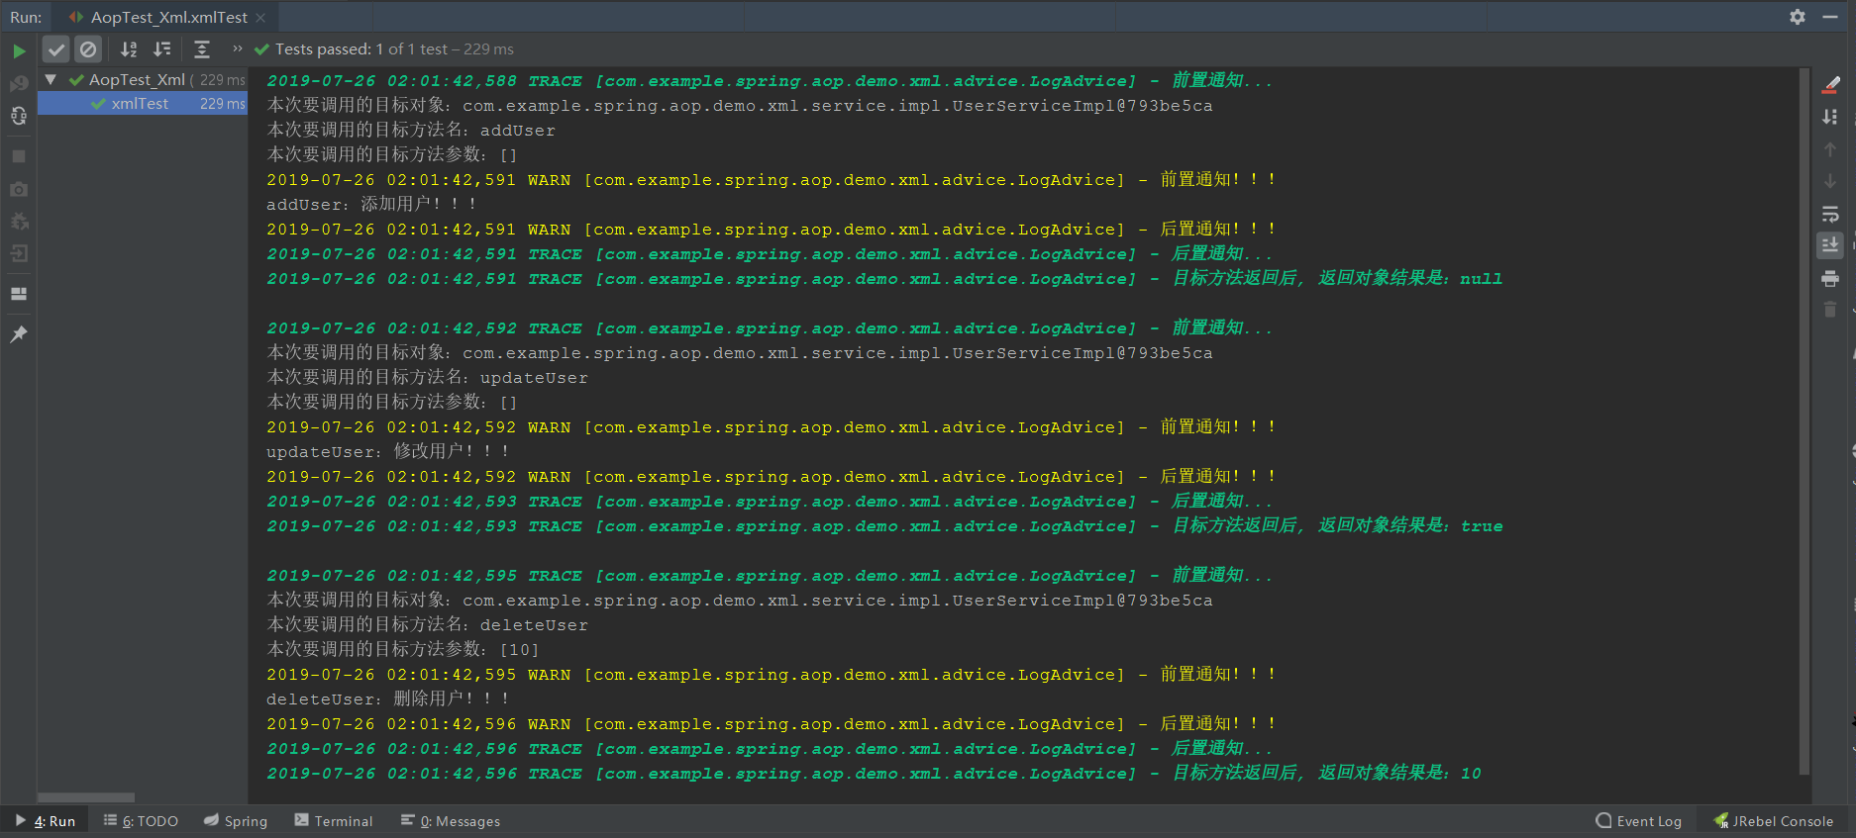
Task: Open Run window settings gear
Action: pyautogui.click(x=1798, y=17)
